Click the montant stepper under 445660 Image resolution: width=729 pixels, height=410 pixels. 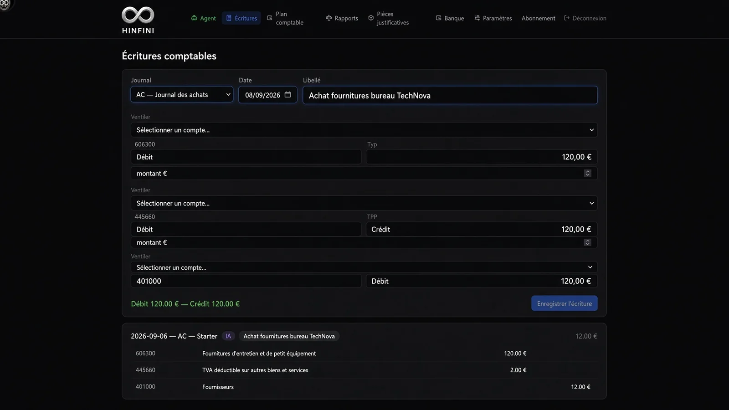(587, 242)
